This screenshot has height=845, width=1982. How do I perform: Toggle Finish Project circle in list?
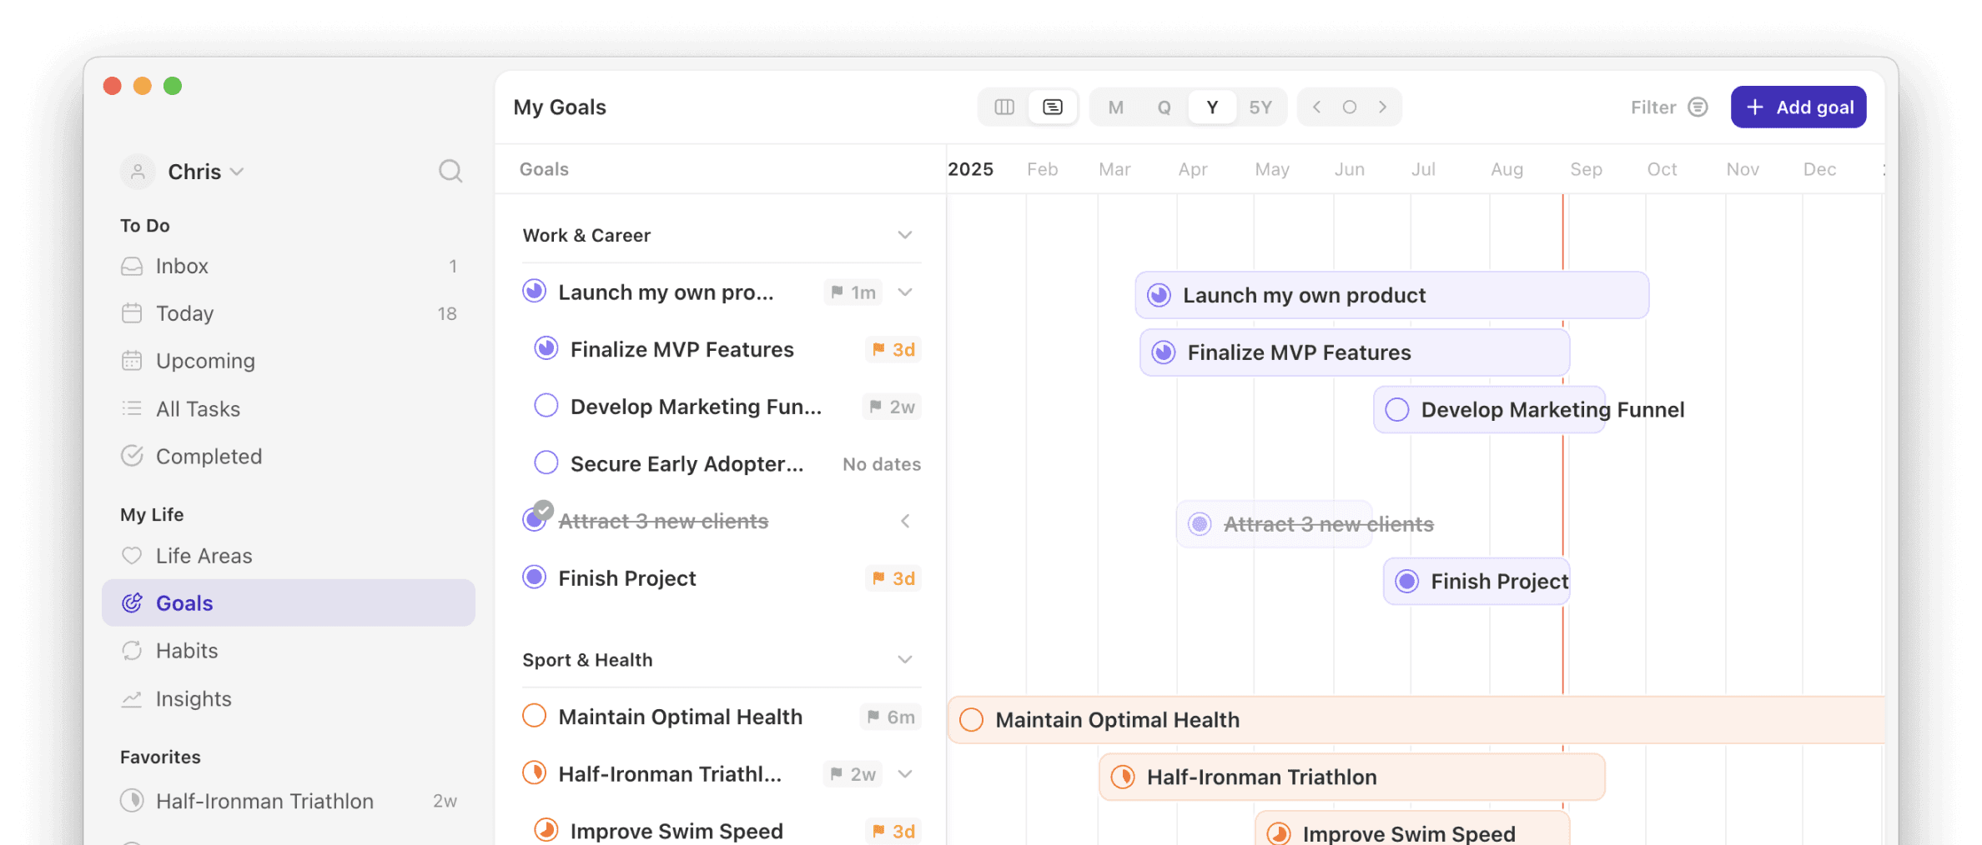(534, 577)
